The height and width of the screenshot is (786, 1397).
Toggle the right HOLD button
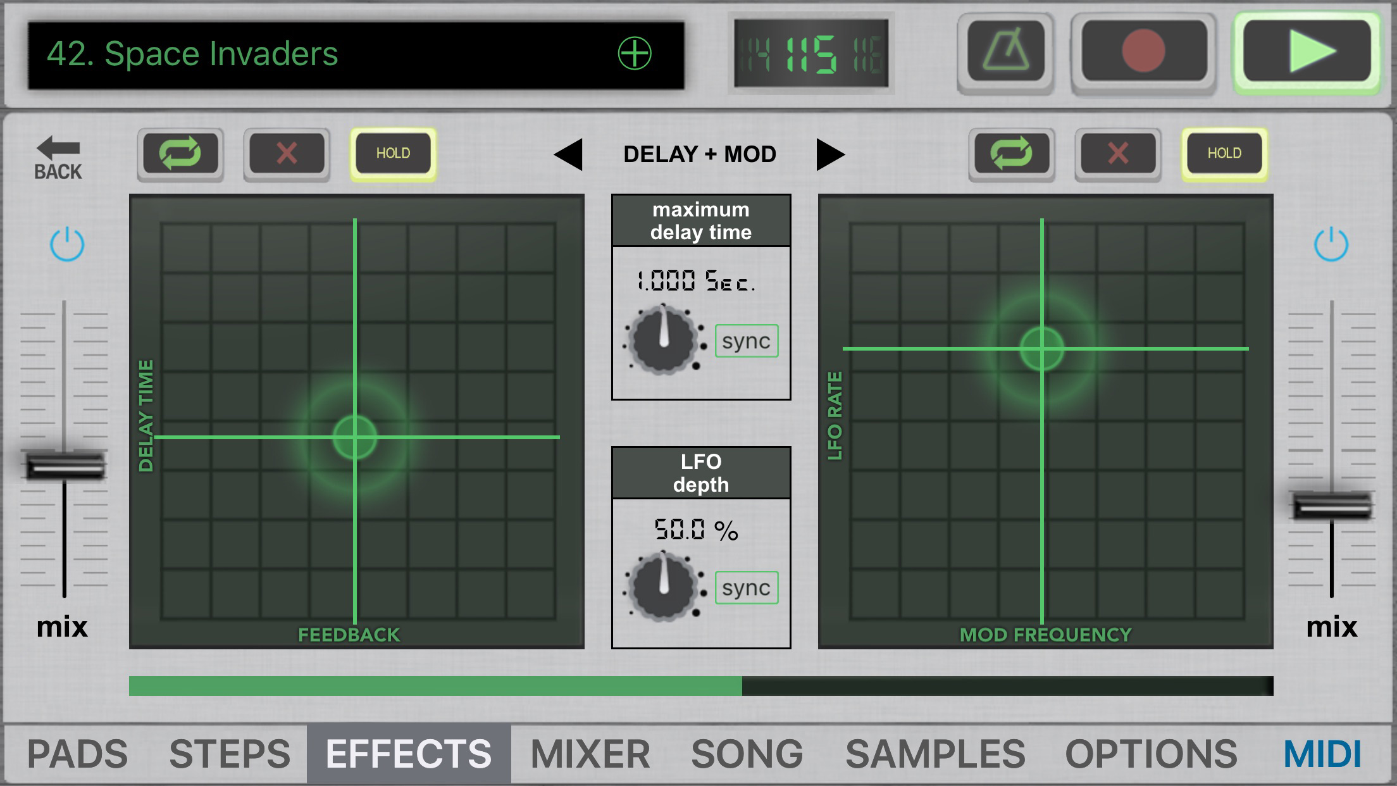[1224, 154]
